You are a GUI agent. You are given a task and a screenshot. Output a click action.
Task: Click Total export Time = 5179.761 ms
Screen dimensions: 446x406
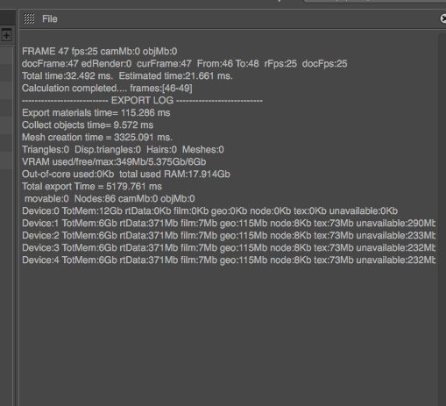[92, 187]
